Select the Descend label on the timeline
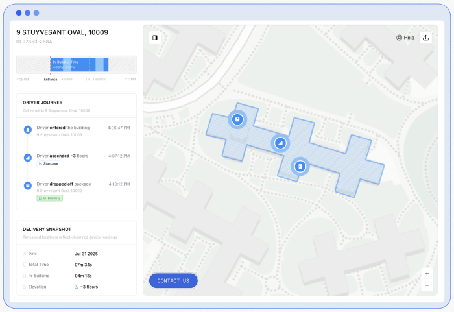The width and height of the screenshot is (454, 312). point(100,80)
